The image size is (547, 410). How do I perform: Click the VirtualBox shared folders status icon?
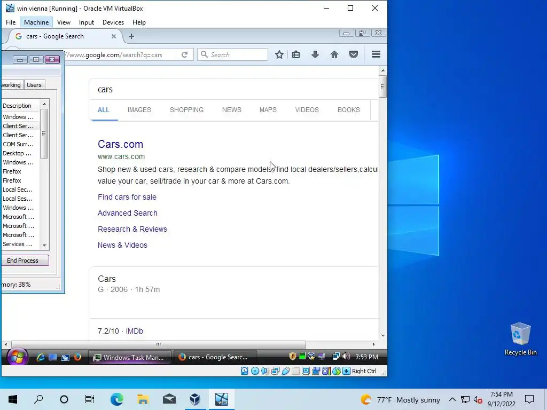(x=295, y=371)
